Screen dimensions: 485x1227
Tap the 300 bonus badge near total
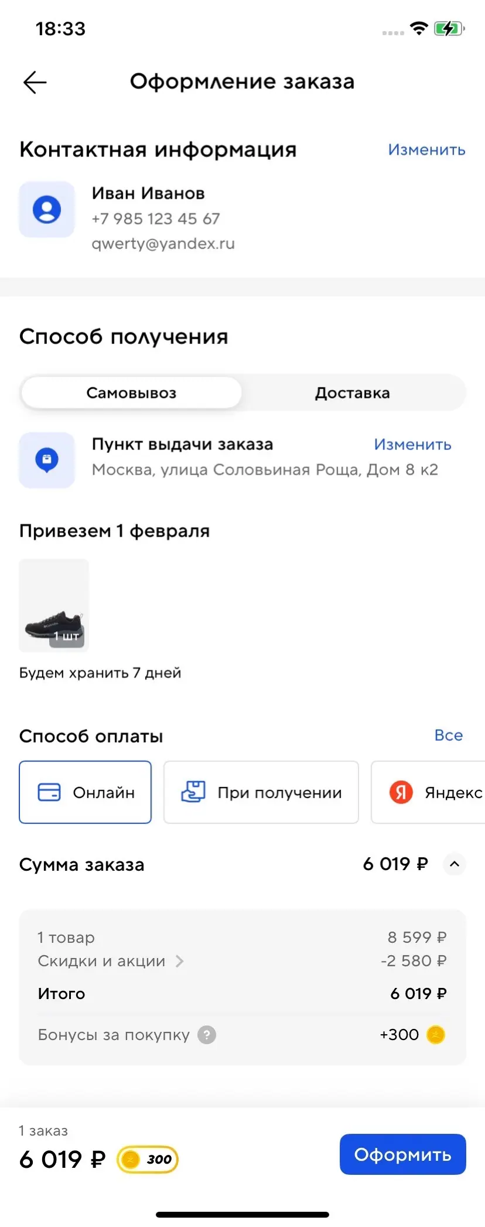click(148, 1159)
